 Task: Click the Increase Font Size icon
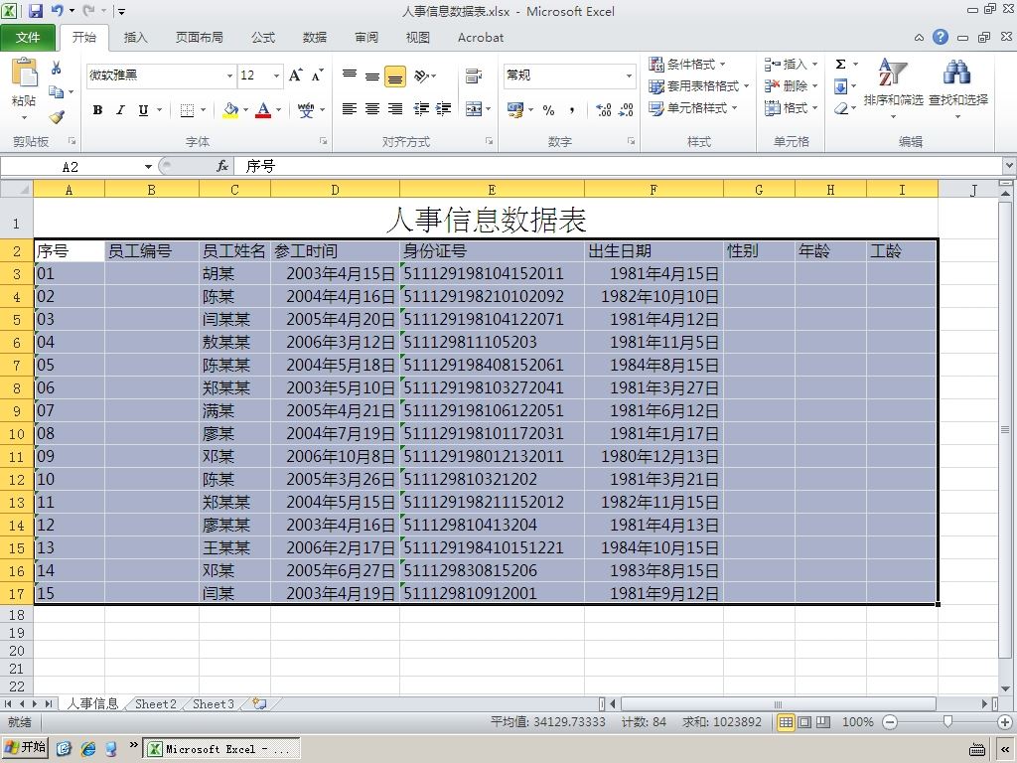(295, 76)
